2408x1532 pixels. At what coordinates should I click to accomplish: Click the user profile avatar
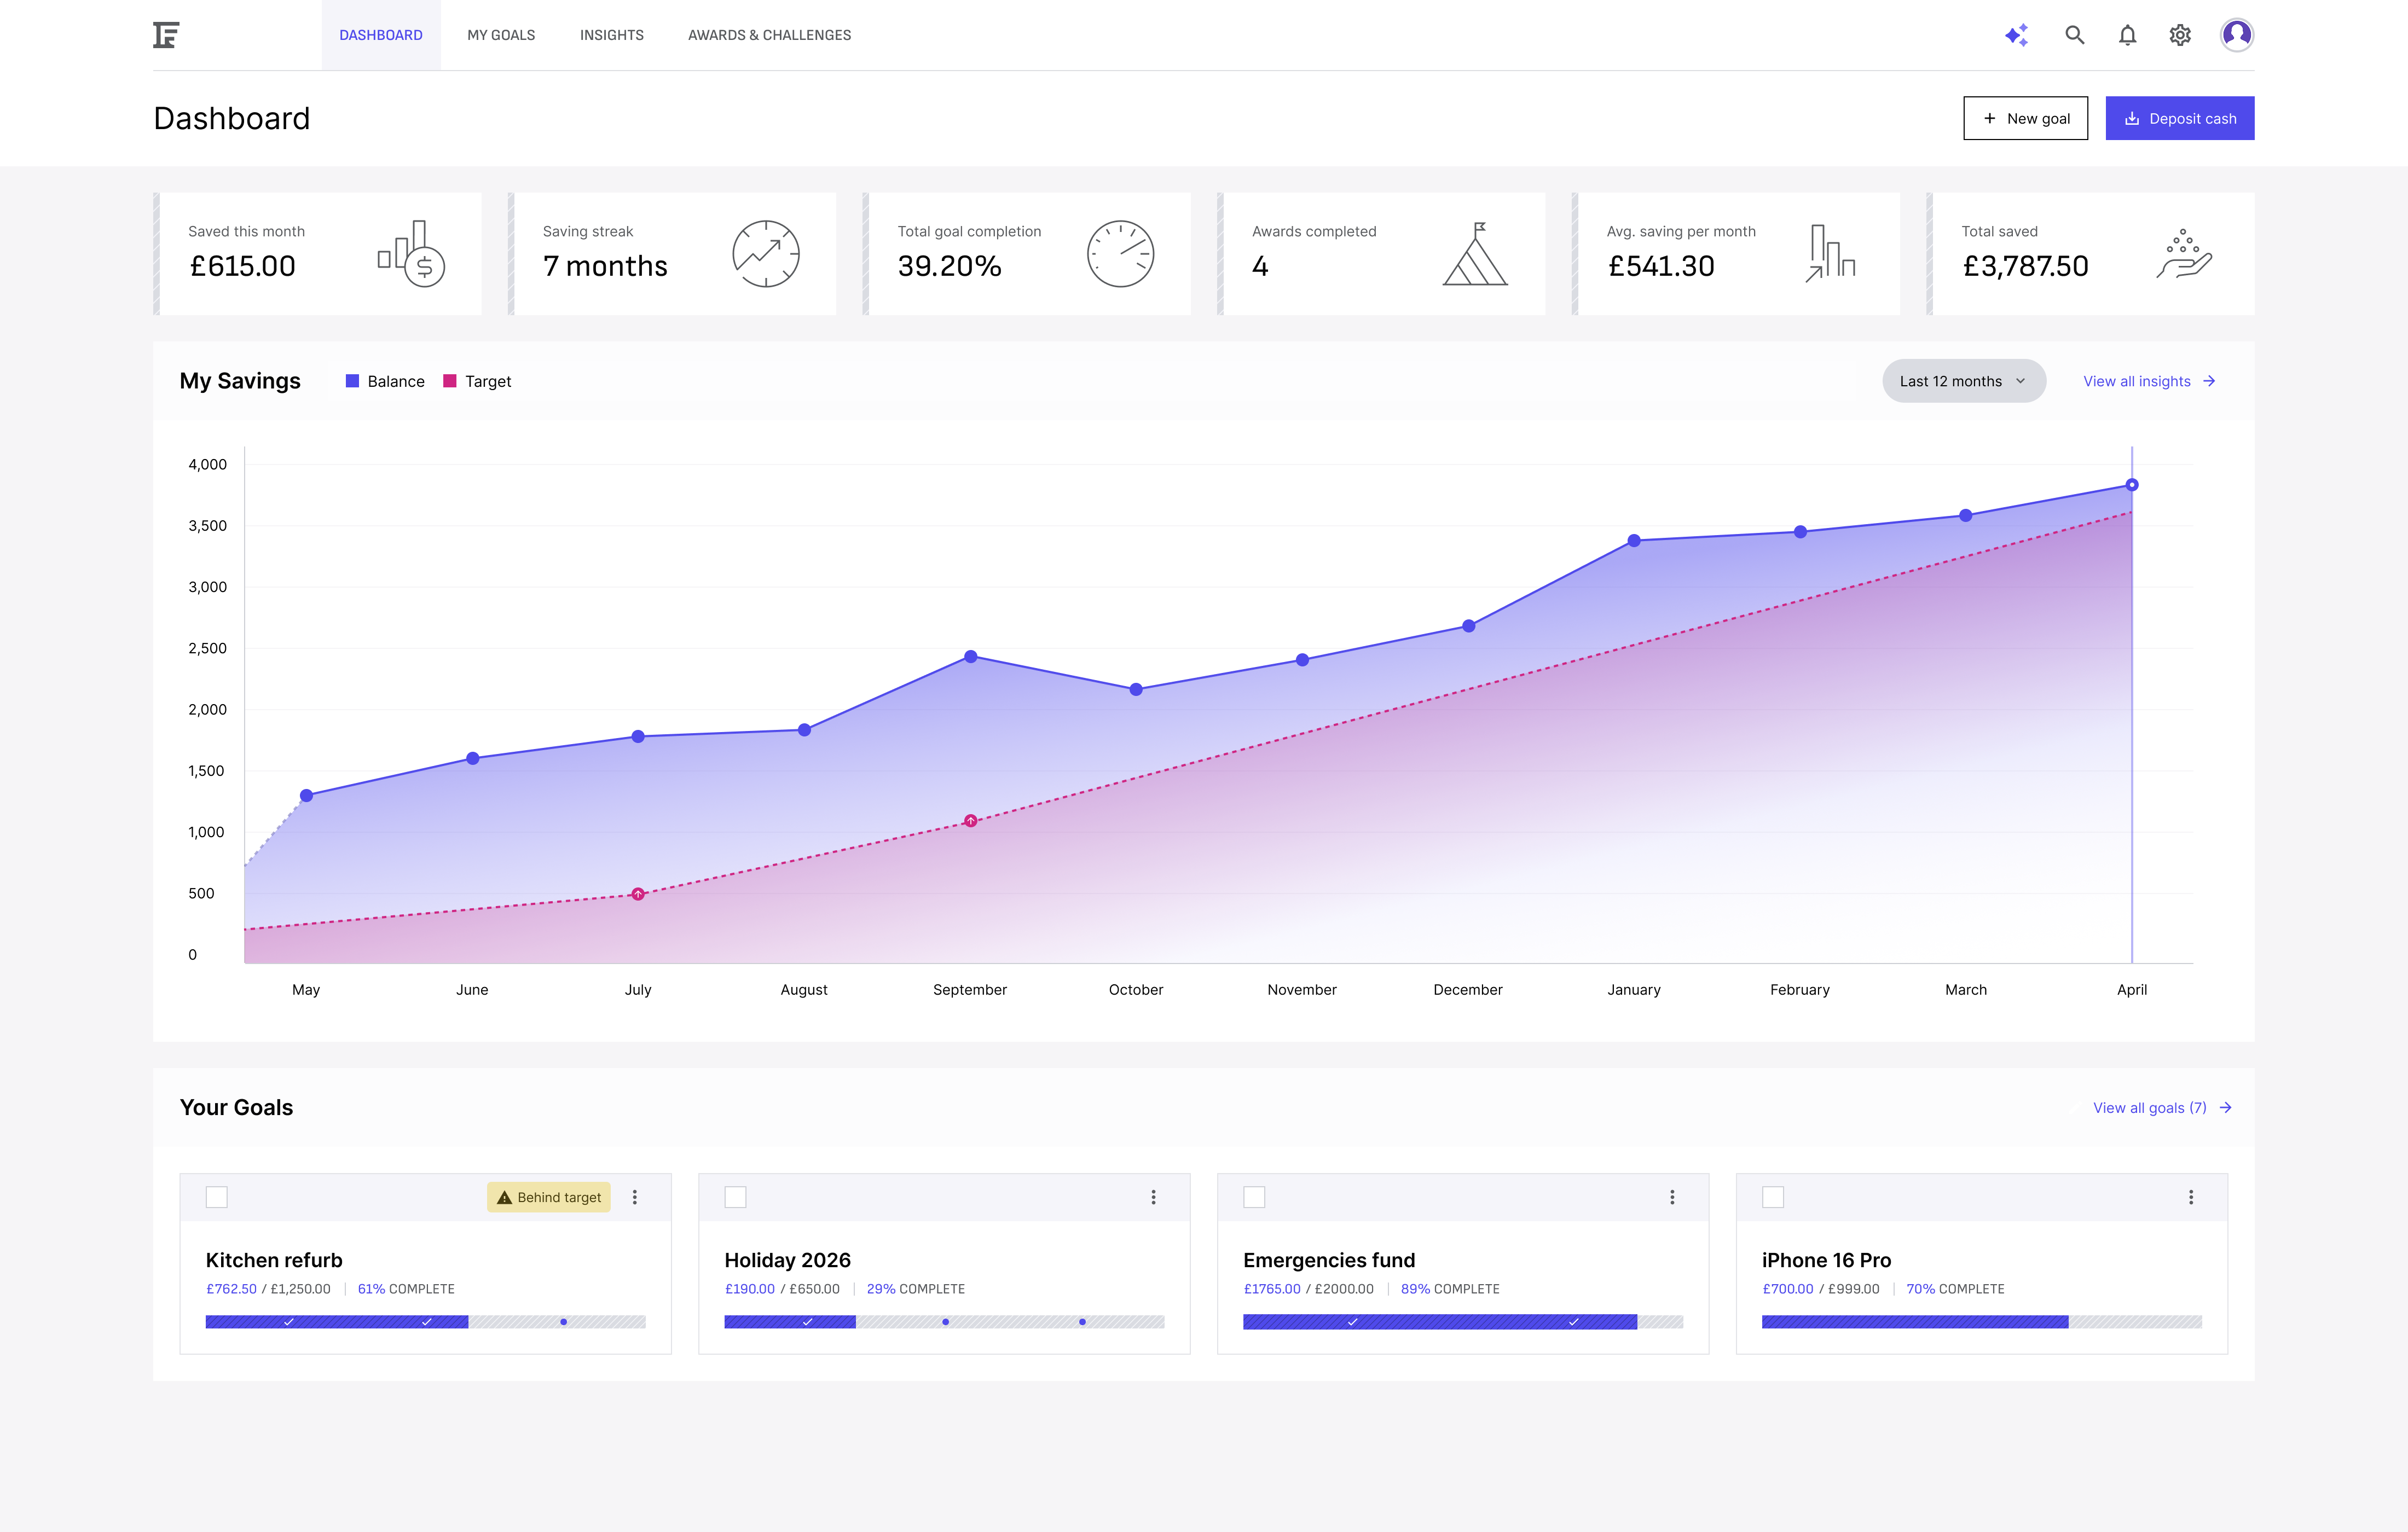(2236, 35)
